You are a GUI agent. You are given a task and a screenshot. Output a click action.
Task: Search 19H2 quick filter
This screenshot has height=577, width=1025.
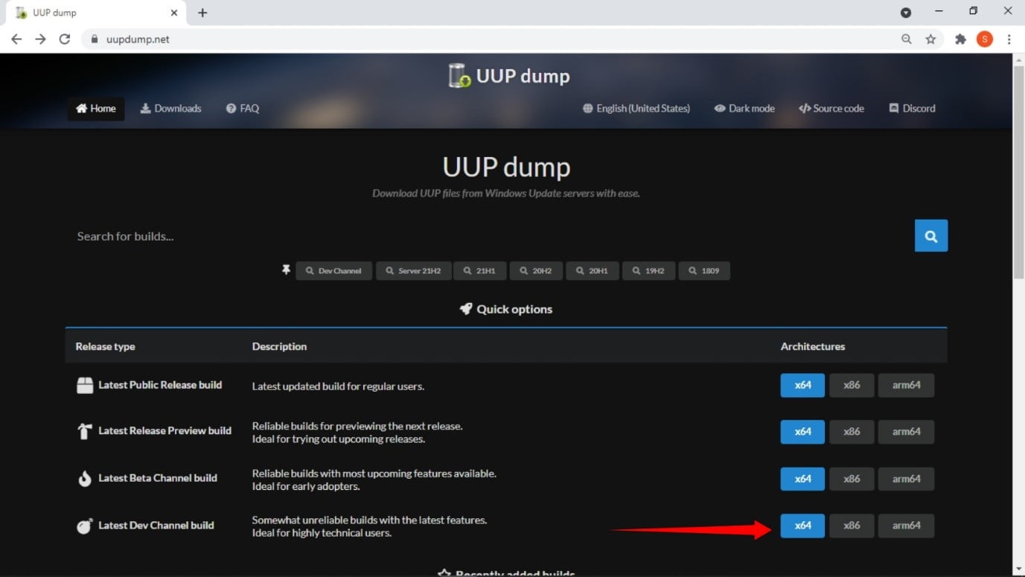coord(648,271)
